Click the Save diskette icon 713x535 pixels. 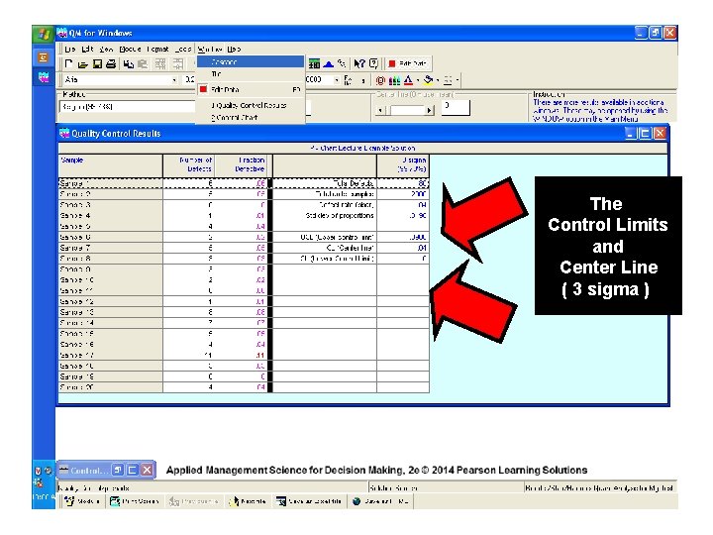(x=97, y=64)
